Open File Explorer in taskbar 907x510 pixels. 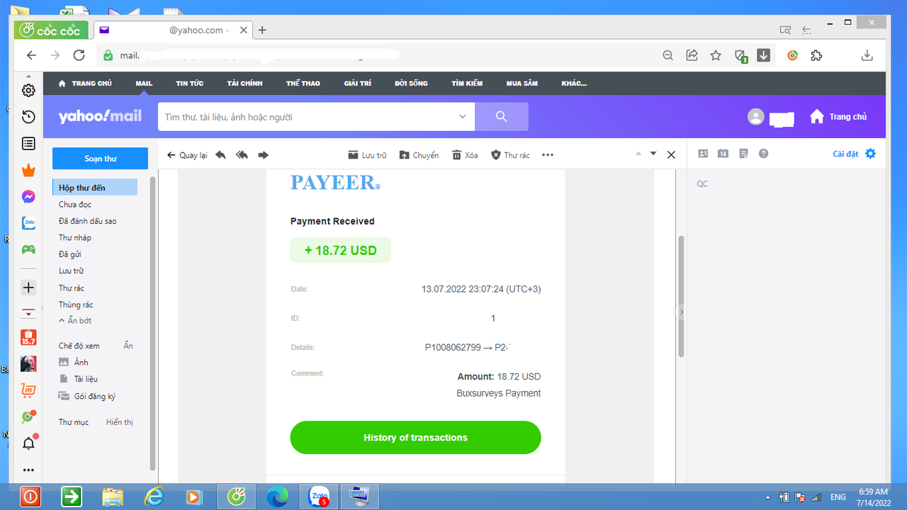[x=113, y=497]
